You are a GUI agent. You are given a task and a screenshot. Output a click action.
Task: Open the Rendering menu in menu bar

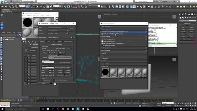pos(61,4)
